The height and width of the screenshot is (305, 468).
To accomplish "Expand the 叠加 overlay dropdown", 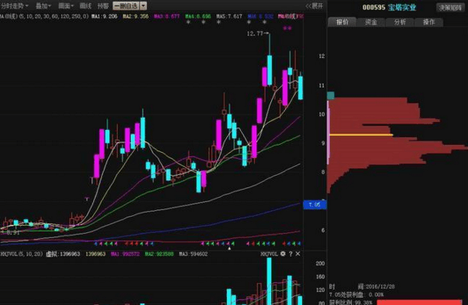I will 43,6.
